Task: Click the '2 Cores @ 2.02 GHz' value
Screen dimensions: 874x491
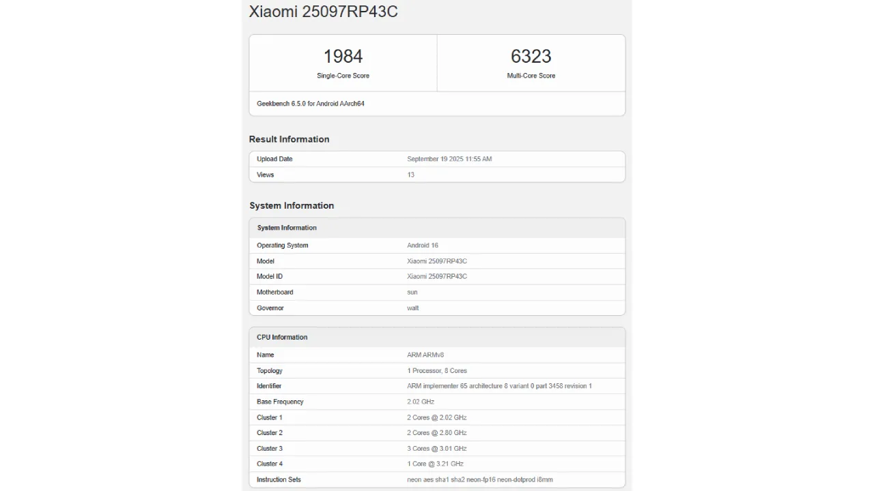Action: (x=437, y=417)
